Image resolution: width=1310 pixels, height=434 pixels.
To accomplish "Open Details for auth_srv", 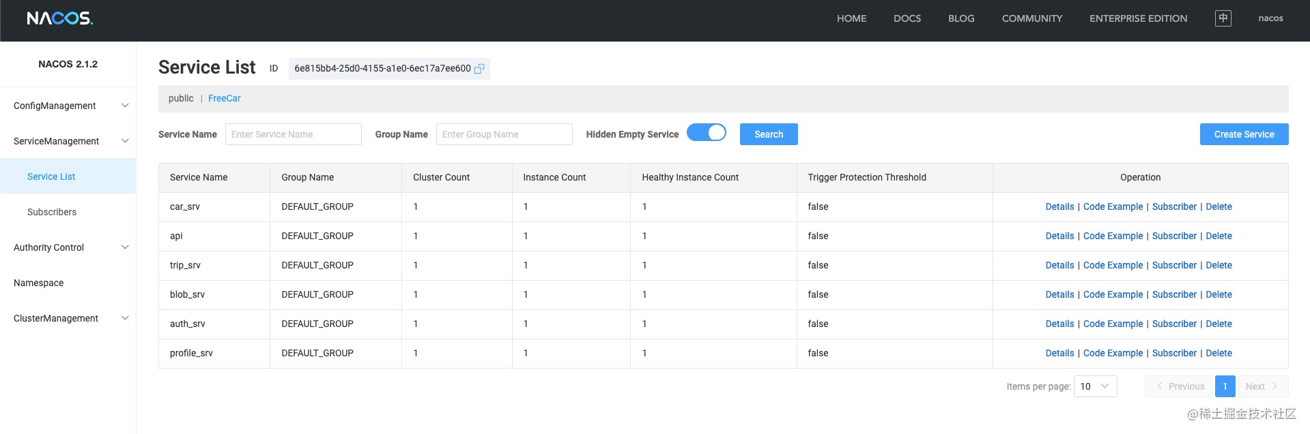I will (x=1059, y=324).
